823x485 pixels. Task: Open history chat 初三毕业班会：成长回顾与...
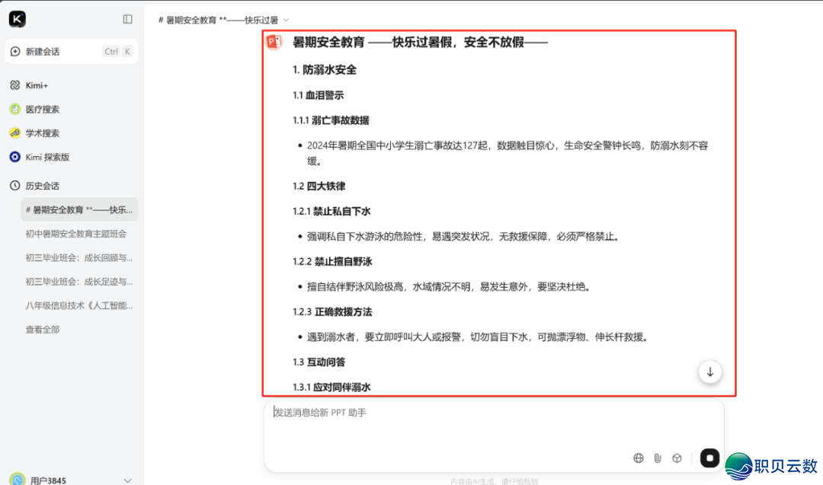tap(78, 258)
